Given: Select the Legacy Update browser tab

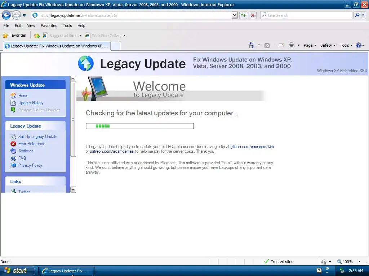Looking at the screenshot, I should point(57,46).
